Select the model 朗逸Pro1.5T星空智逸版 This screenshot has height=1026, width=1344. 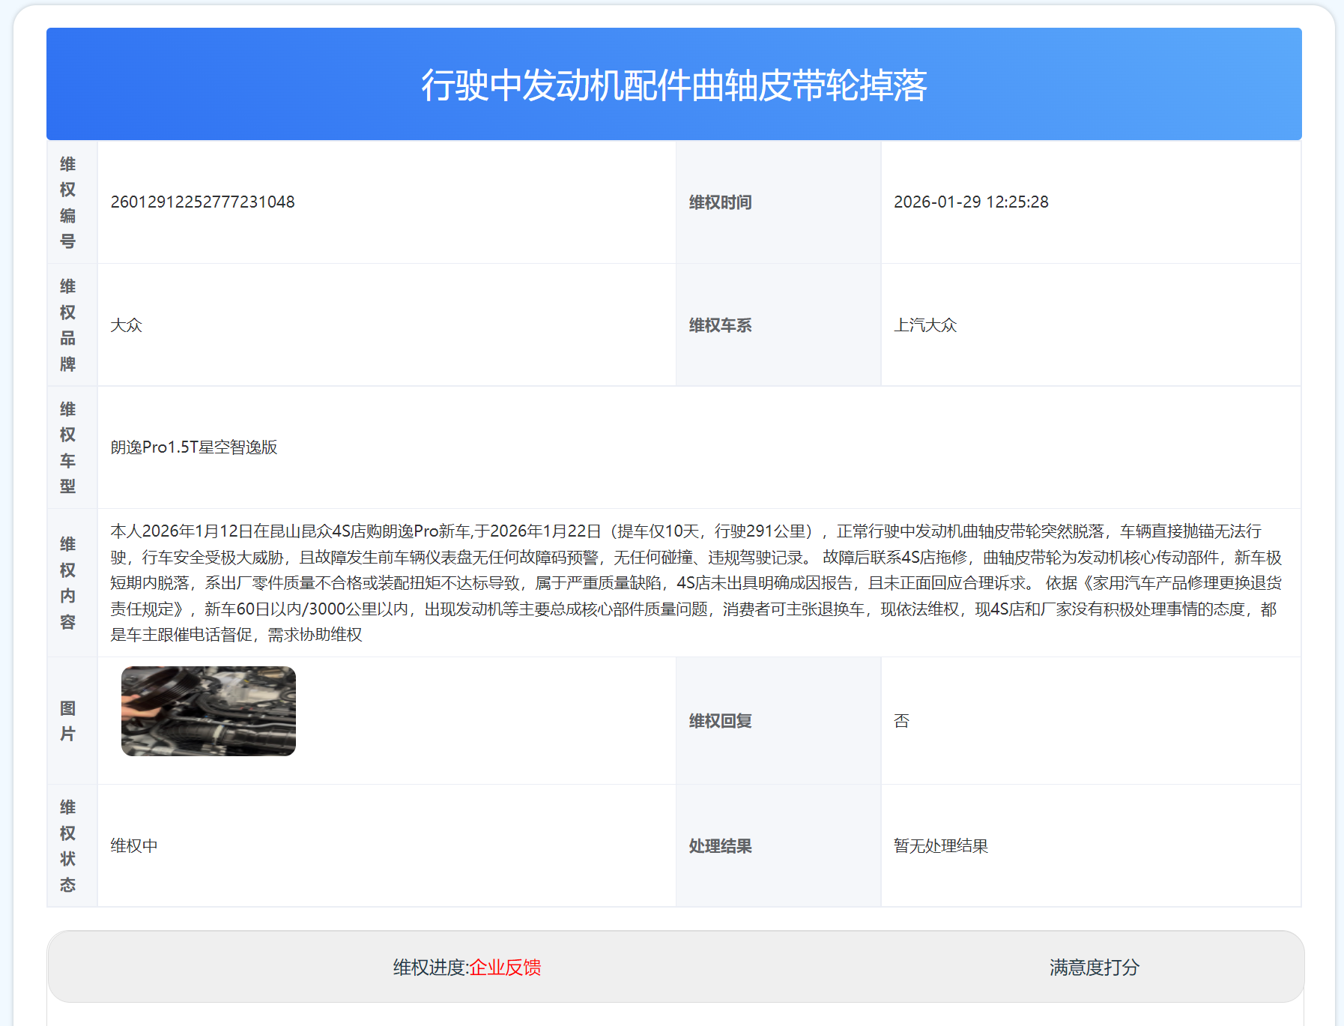(x=194, y=446)
